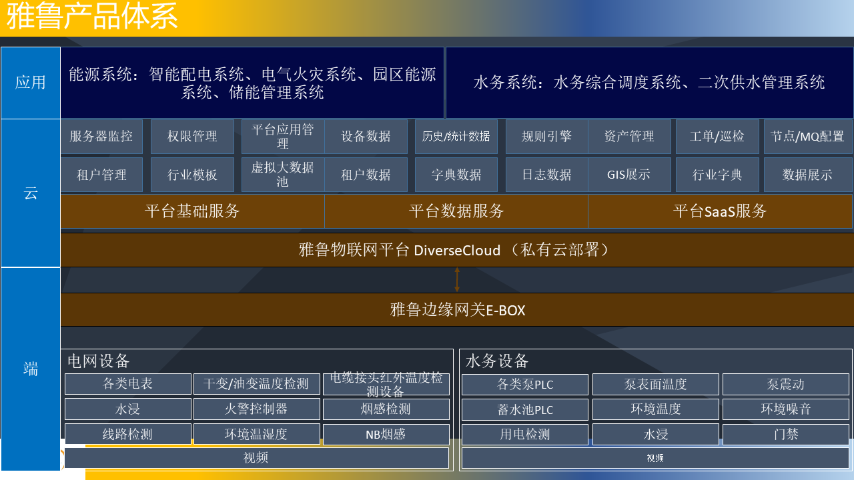Click the NB烟感 box
This screenshot has width=854, height=480.
386,435
